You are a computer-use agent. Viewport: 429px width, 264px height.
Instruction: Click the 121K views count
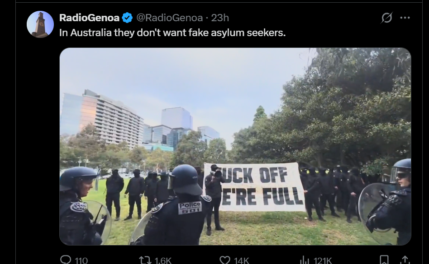323,260
